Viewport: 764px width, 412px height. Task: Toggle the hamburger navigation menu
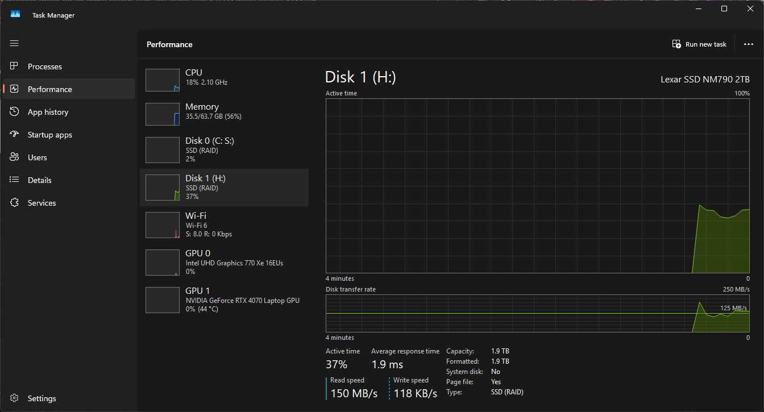coord(14,43)
